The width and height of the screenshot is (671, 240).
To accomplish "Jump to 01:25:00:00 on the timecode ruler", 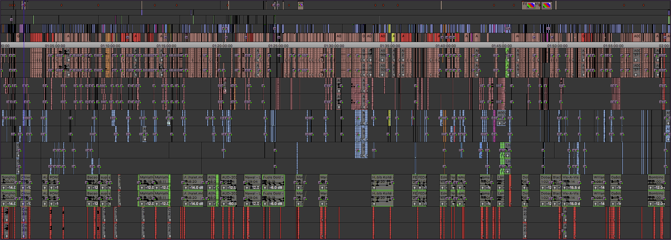I will tap(278, 46).
